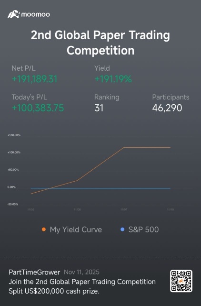Toggle S&P 500 legend label
This screenshot has width=201, height=306.
pos(143,229)
